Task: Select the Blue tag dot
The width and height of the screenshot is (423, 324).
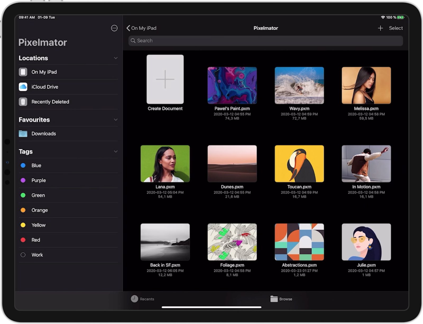Action: (x=23, y=165)
